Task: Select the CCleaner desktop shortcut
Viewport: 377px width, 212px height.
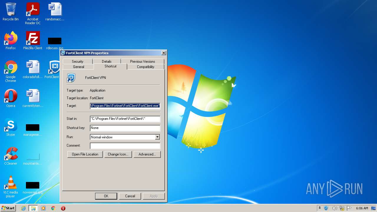Action: click(11, 156)
